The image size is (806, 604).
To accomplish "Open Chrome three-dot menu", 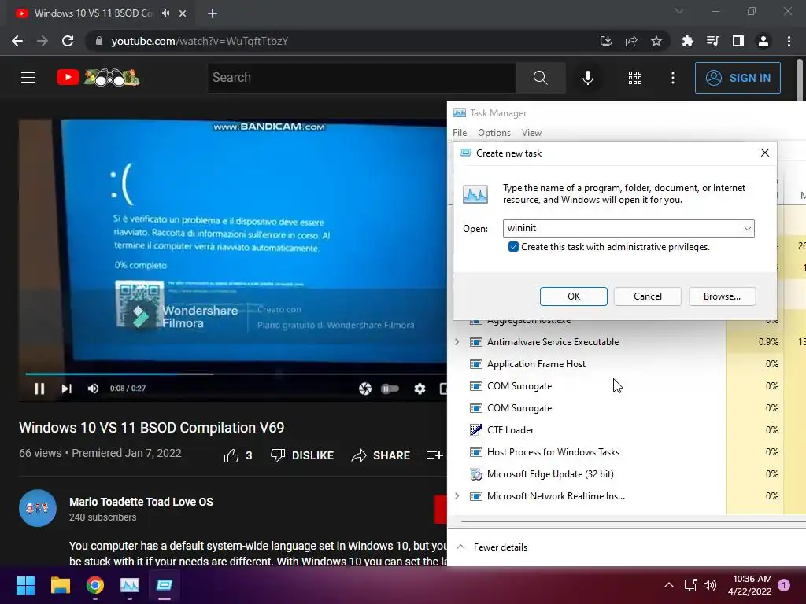I will click(789, 41).
